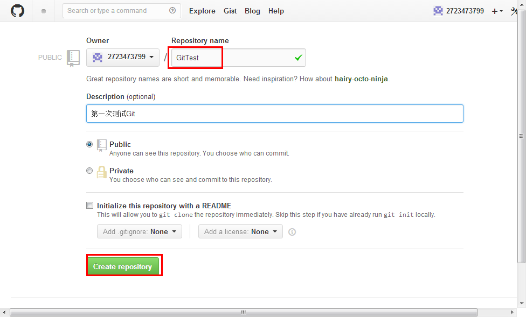Expand the Add a license dropdown
Image resolution: width=526 pixels, height=317 pixels.
point(240,231)
